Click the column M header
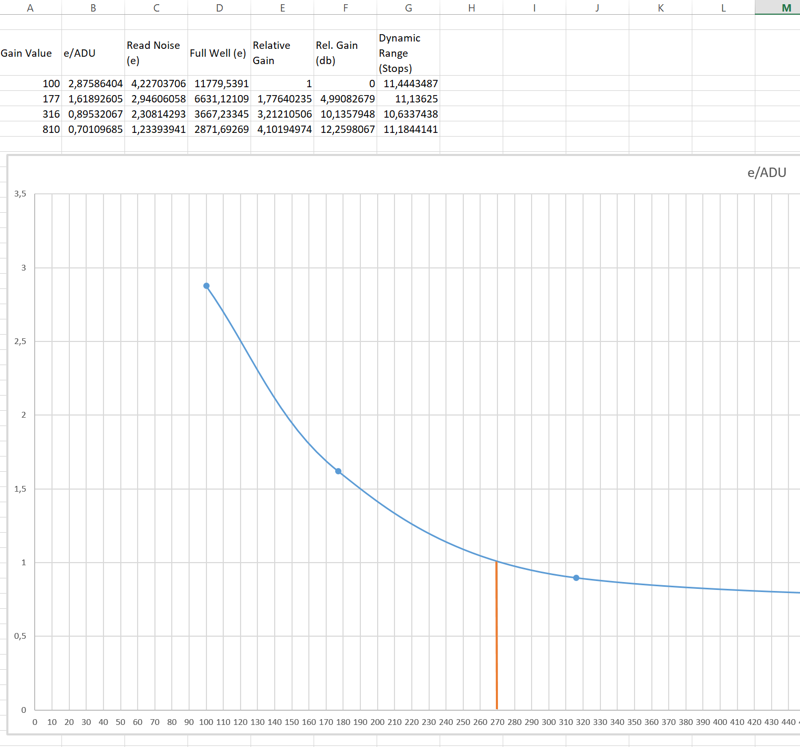The height and width of the screenshot is (747, 800). [x=786, y=7]
